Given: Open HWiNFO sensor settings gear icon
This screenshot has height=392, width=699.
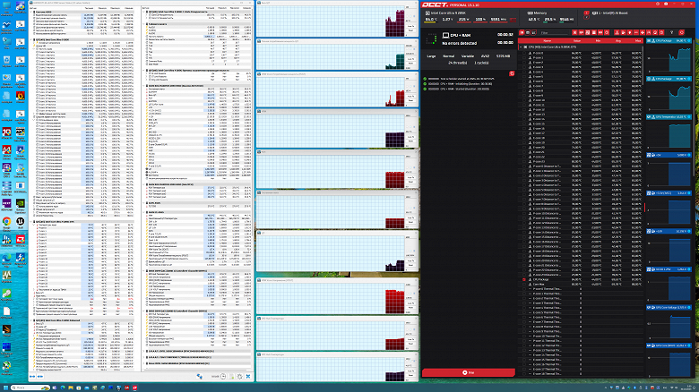Looking at the screenshot, I should (x=239, y=377).
